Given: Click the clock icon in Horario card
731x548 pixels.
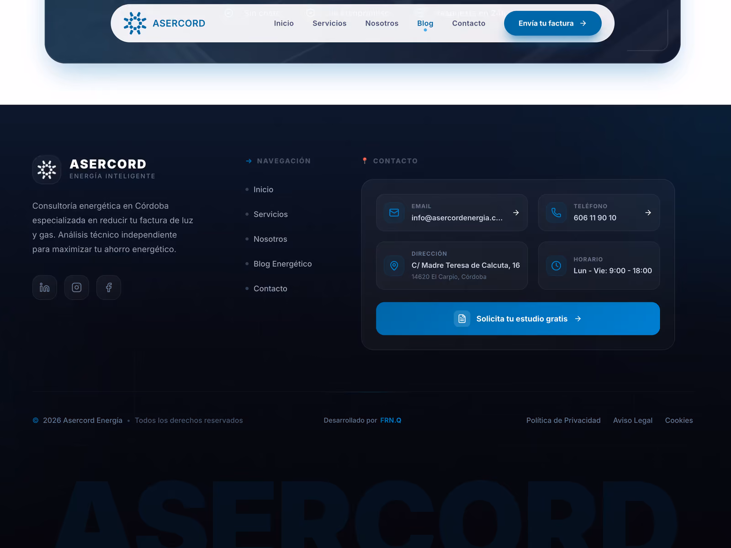Looking at the screenshot, I should coord(556,265).
